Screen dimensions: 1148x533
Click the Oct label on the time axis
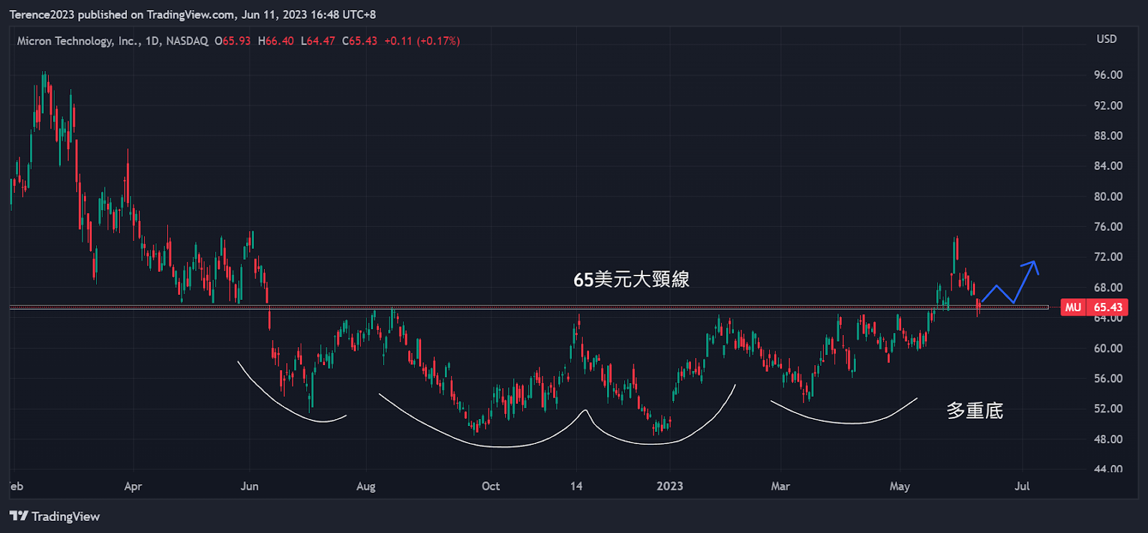click(x=491, y=486)
